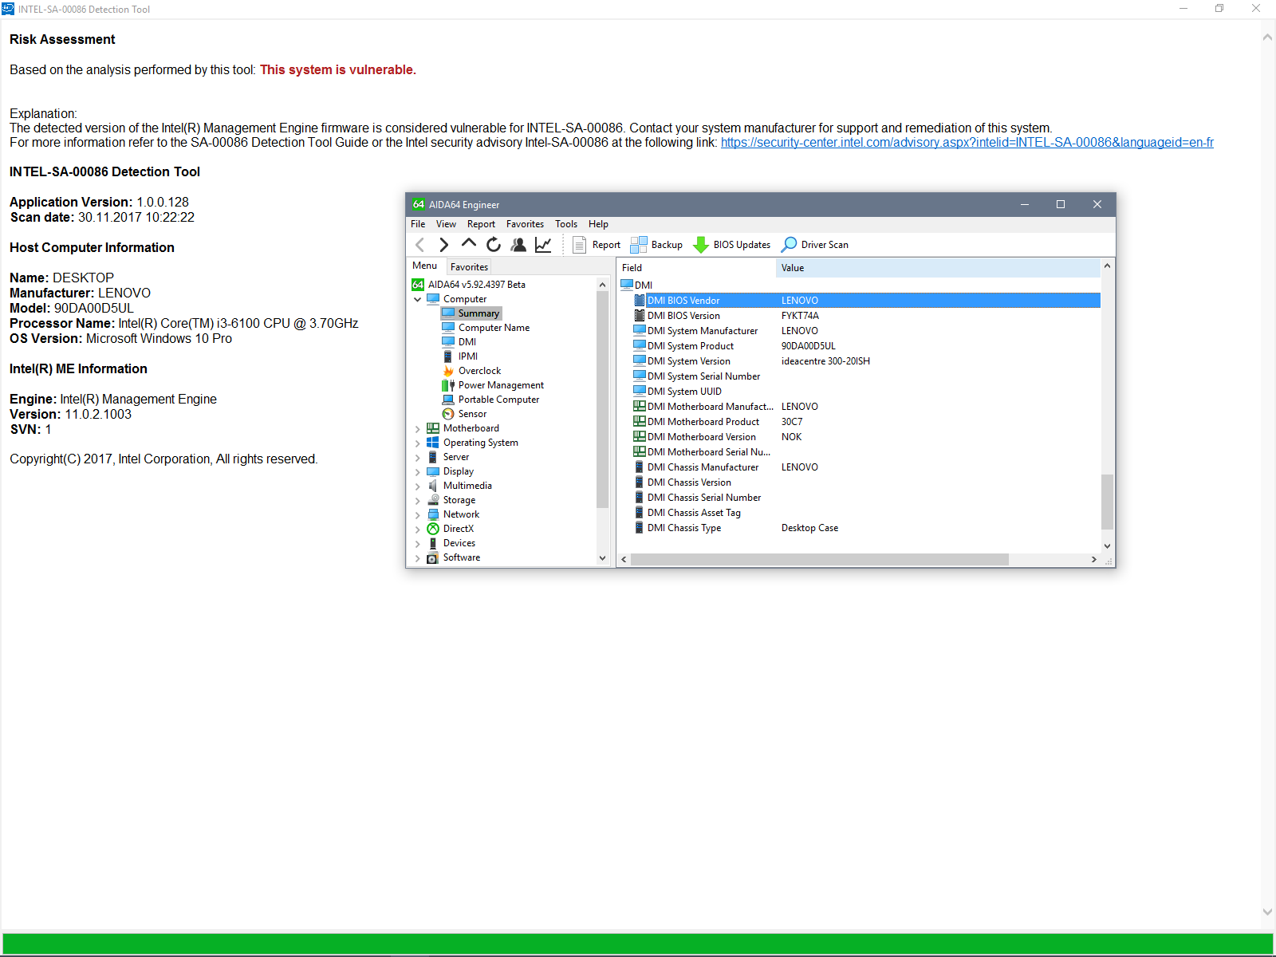Expand the Operating System tree node
1276x957 pixels.
(417, 443)
